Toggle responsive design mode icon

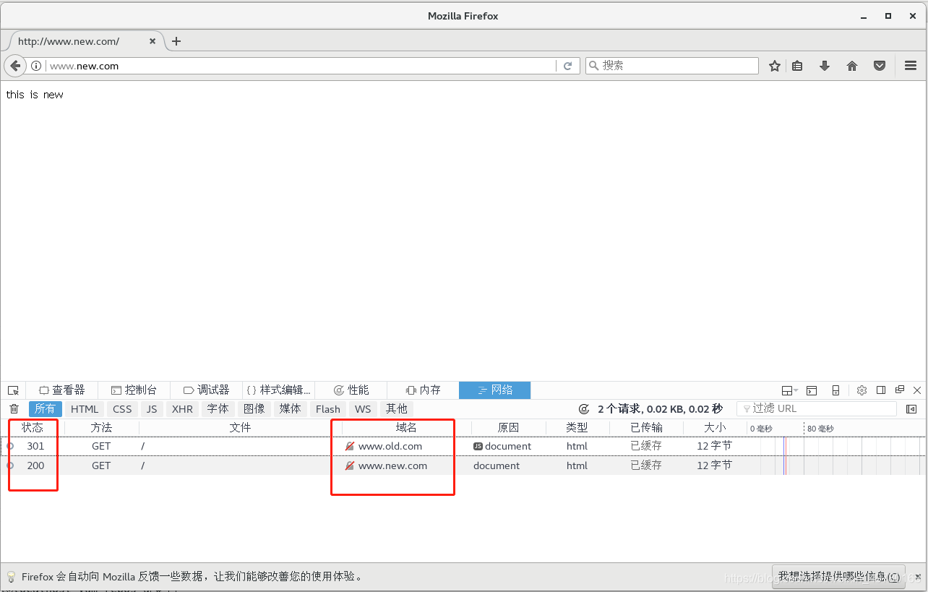835,390
